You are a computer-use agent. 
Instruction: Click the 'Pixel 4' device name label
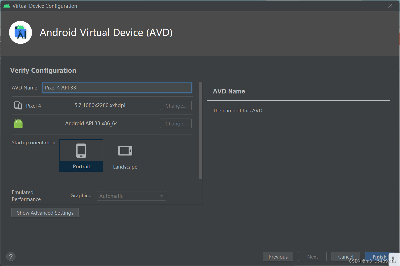click(x=34, y=106)
